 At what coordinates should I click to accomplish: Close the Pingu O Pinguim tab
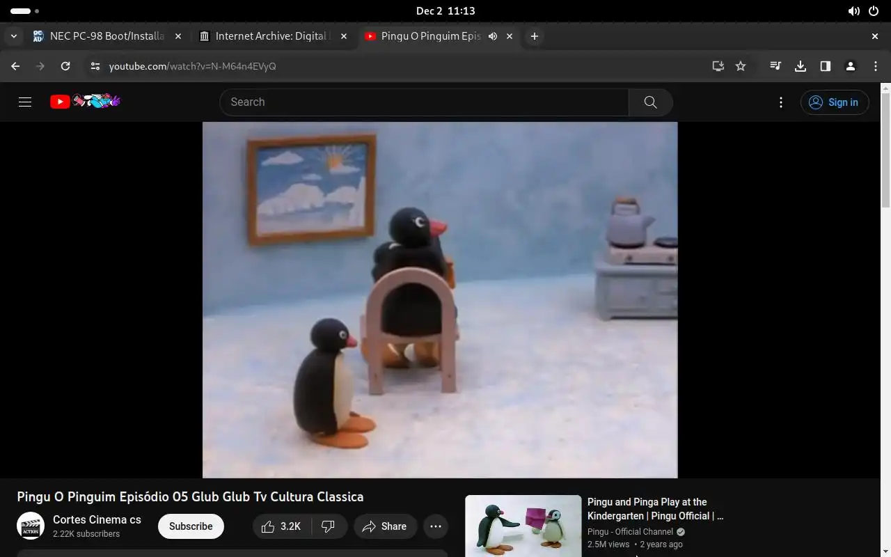coord(510,36)
